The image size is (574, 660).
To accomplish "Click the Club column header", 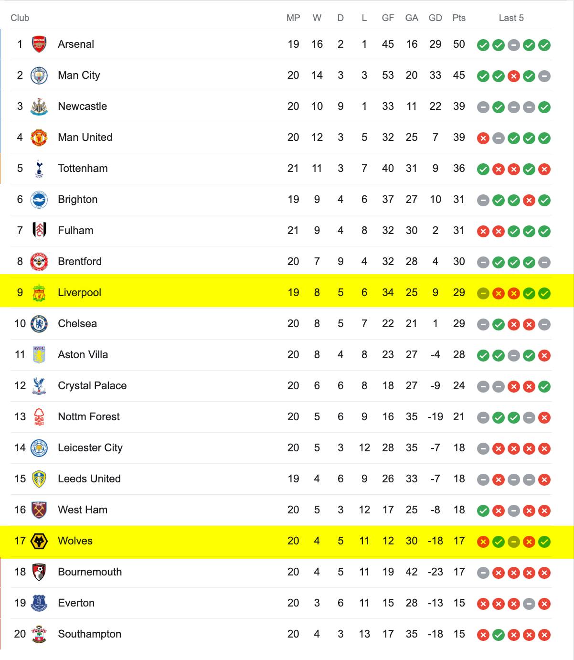I will (20, 18).
